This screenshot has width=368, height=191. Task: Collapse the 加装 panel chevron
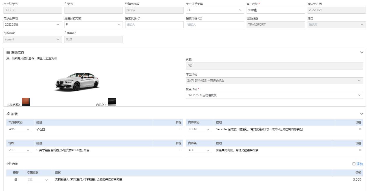[x=362, y=114]
